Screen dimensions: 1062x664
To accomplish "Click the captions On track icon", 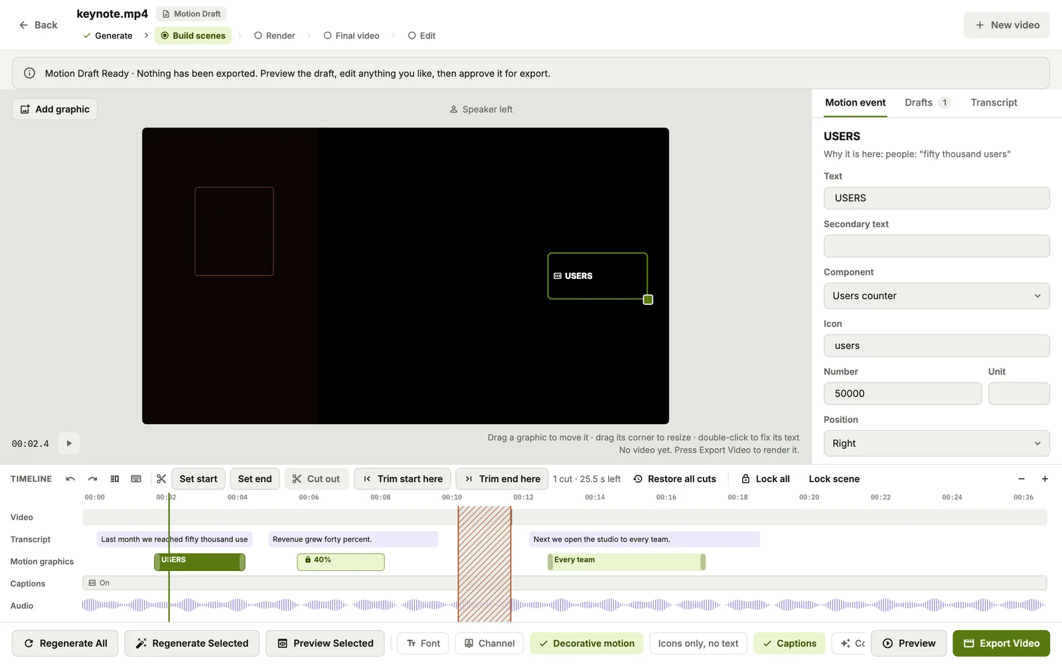I will click(x=92, y=583).
